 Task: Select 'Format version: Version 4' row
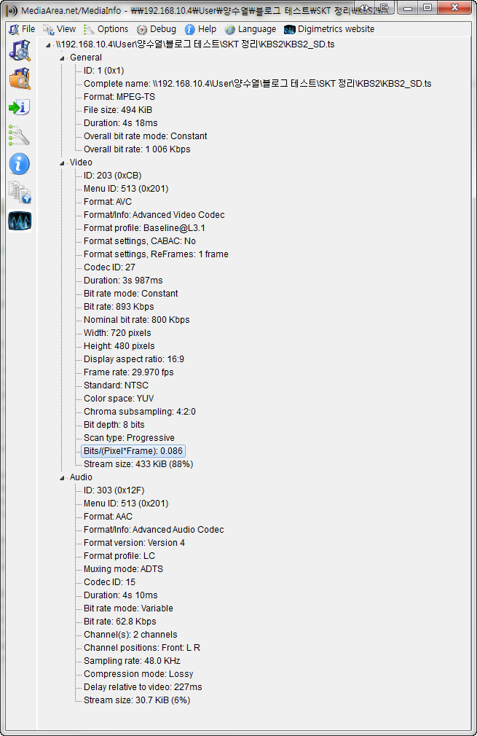pyautogui.click(x=134, y=543)
